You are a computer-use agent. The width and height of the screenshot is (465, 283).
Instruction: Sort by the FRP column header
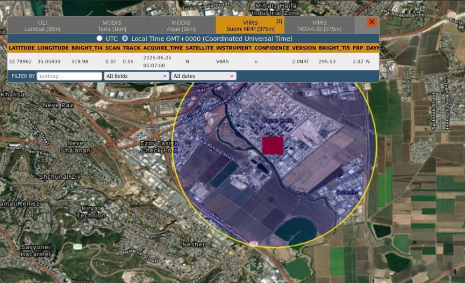358,48
